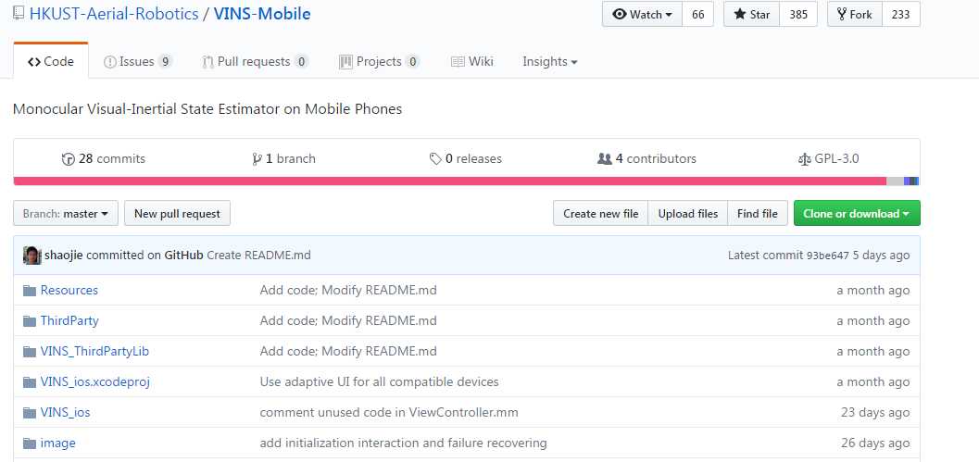This screenshot has height=462, width=979.
Task: Open the Watch dropdown
Action: (643, 15)
